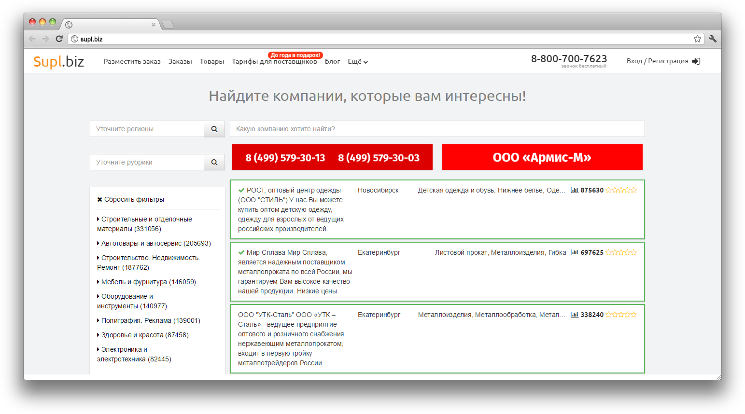Go to Заказы page
Screen dimensions: 745x414
(180, 61)
